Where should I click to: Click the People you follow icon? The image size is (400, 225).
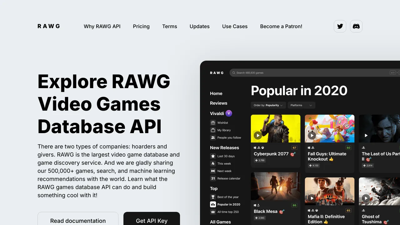click(x=213, y=137)
